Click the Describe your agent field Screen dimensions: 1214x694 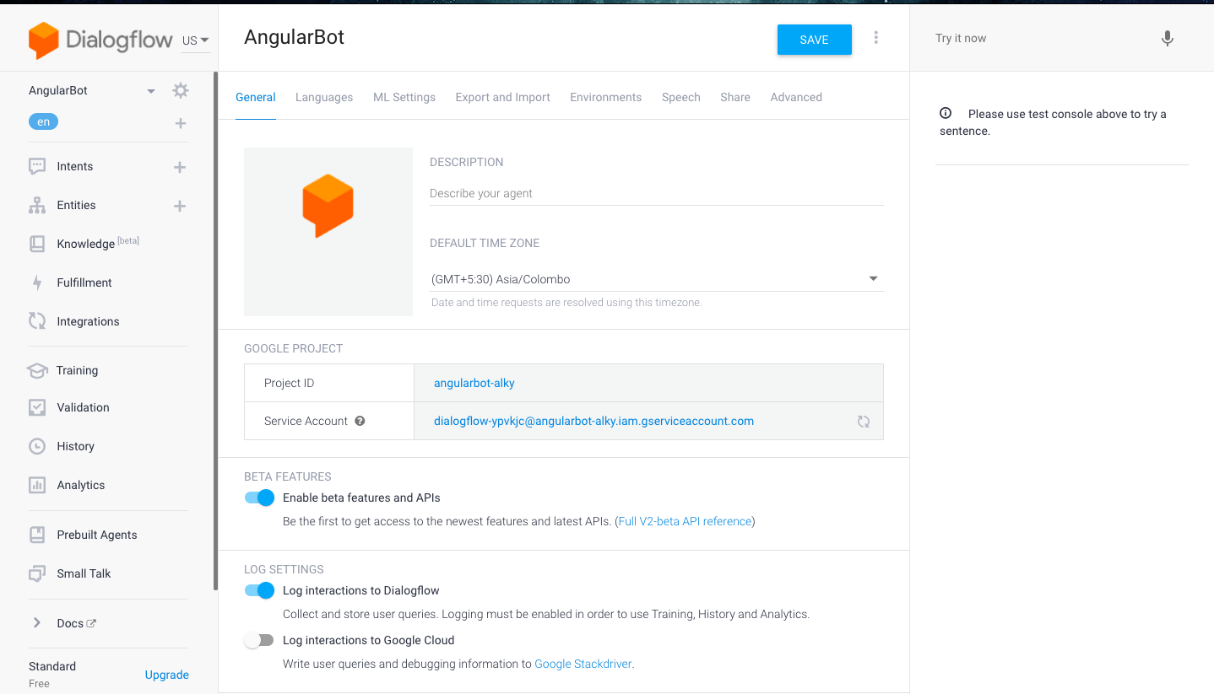pyautogui.click(x=656, y=193)
